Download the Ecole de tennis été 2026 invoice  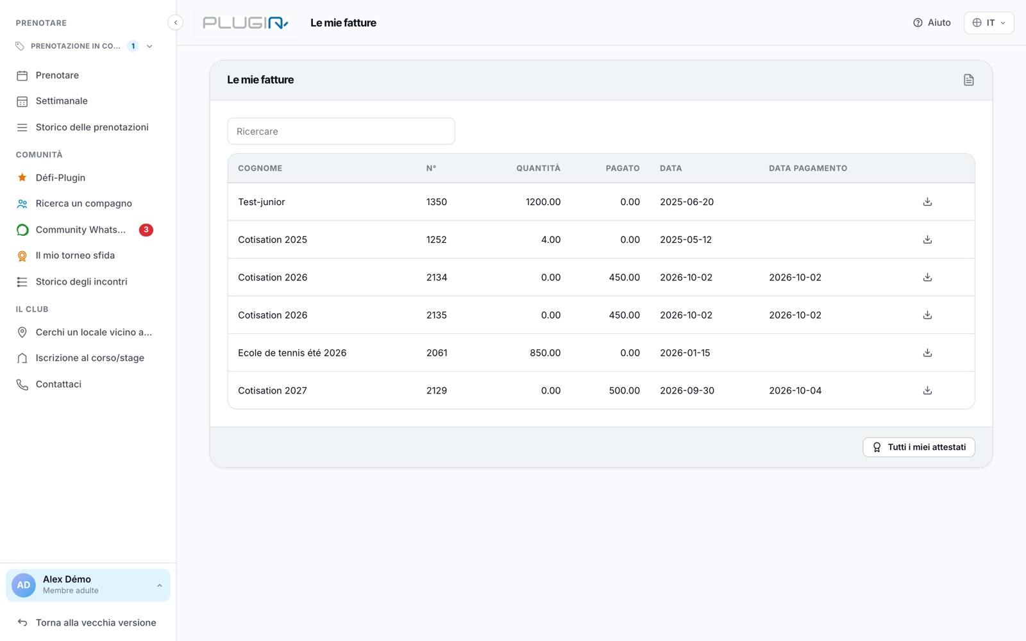click(x=927, y=353)
